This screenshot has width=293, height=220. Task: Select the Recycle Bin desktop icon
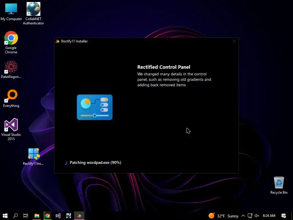279,185
